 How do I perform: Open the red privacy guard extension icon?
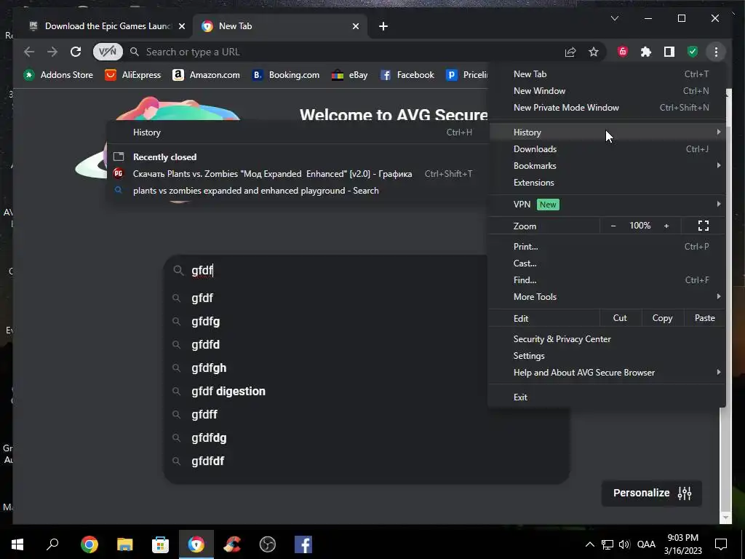coord(623,52)
